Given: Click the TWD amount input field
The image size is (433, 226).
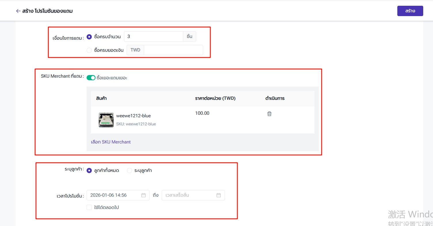Looking at the screenshot, I should point(173,50).
